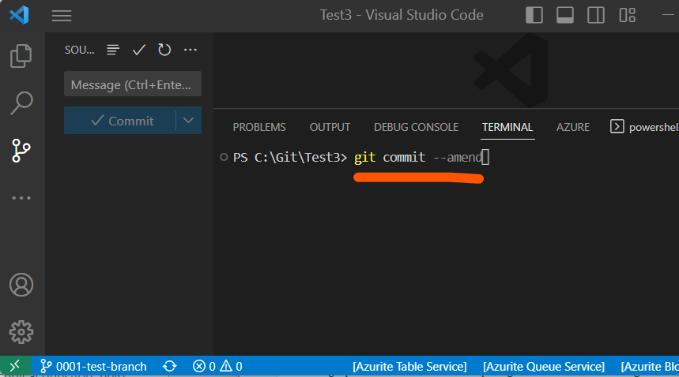Click the blue Commit button
Image resolution: width=679 pixels, height=377 pixels.
point(120,121)
